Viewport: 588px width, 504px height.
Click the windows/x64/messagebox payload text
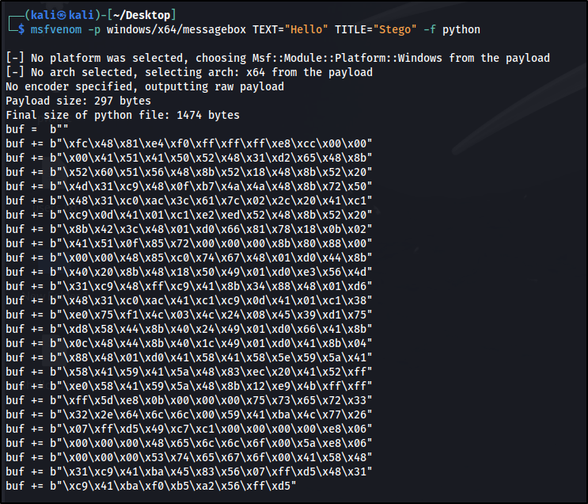click(x=176, y=29)
